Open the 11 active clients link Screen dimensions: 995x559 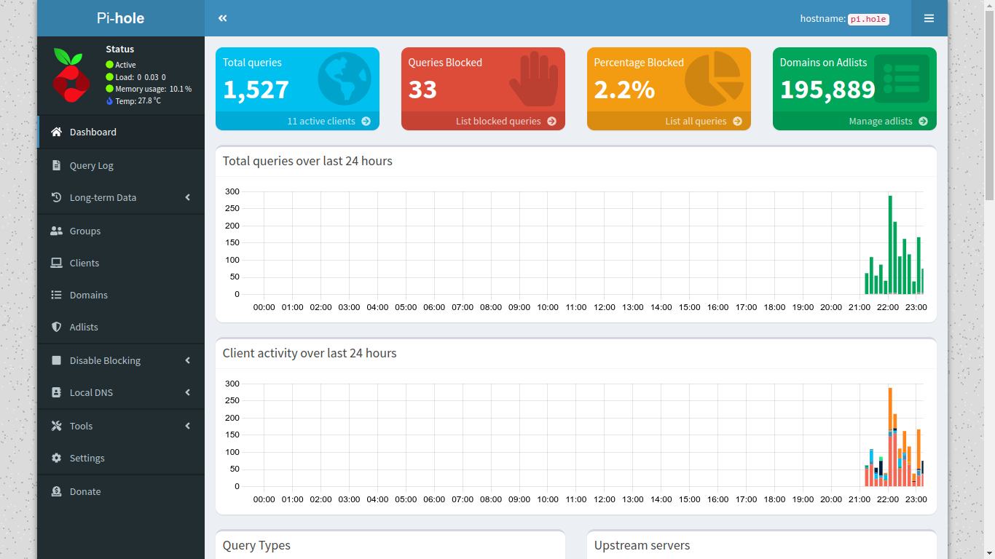tap(328, 121)
